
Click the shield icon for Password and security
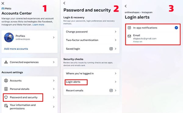(6, 97)
